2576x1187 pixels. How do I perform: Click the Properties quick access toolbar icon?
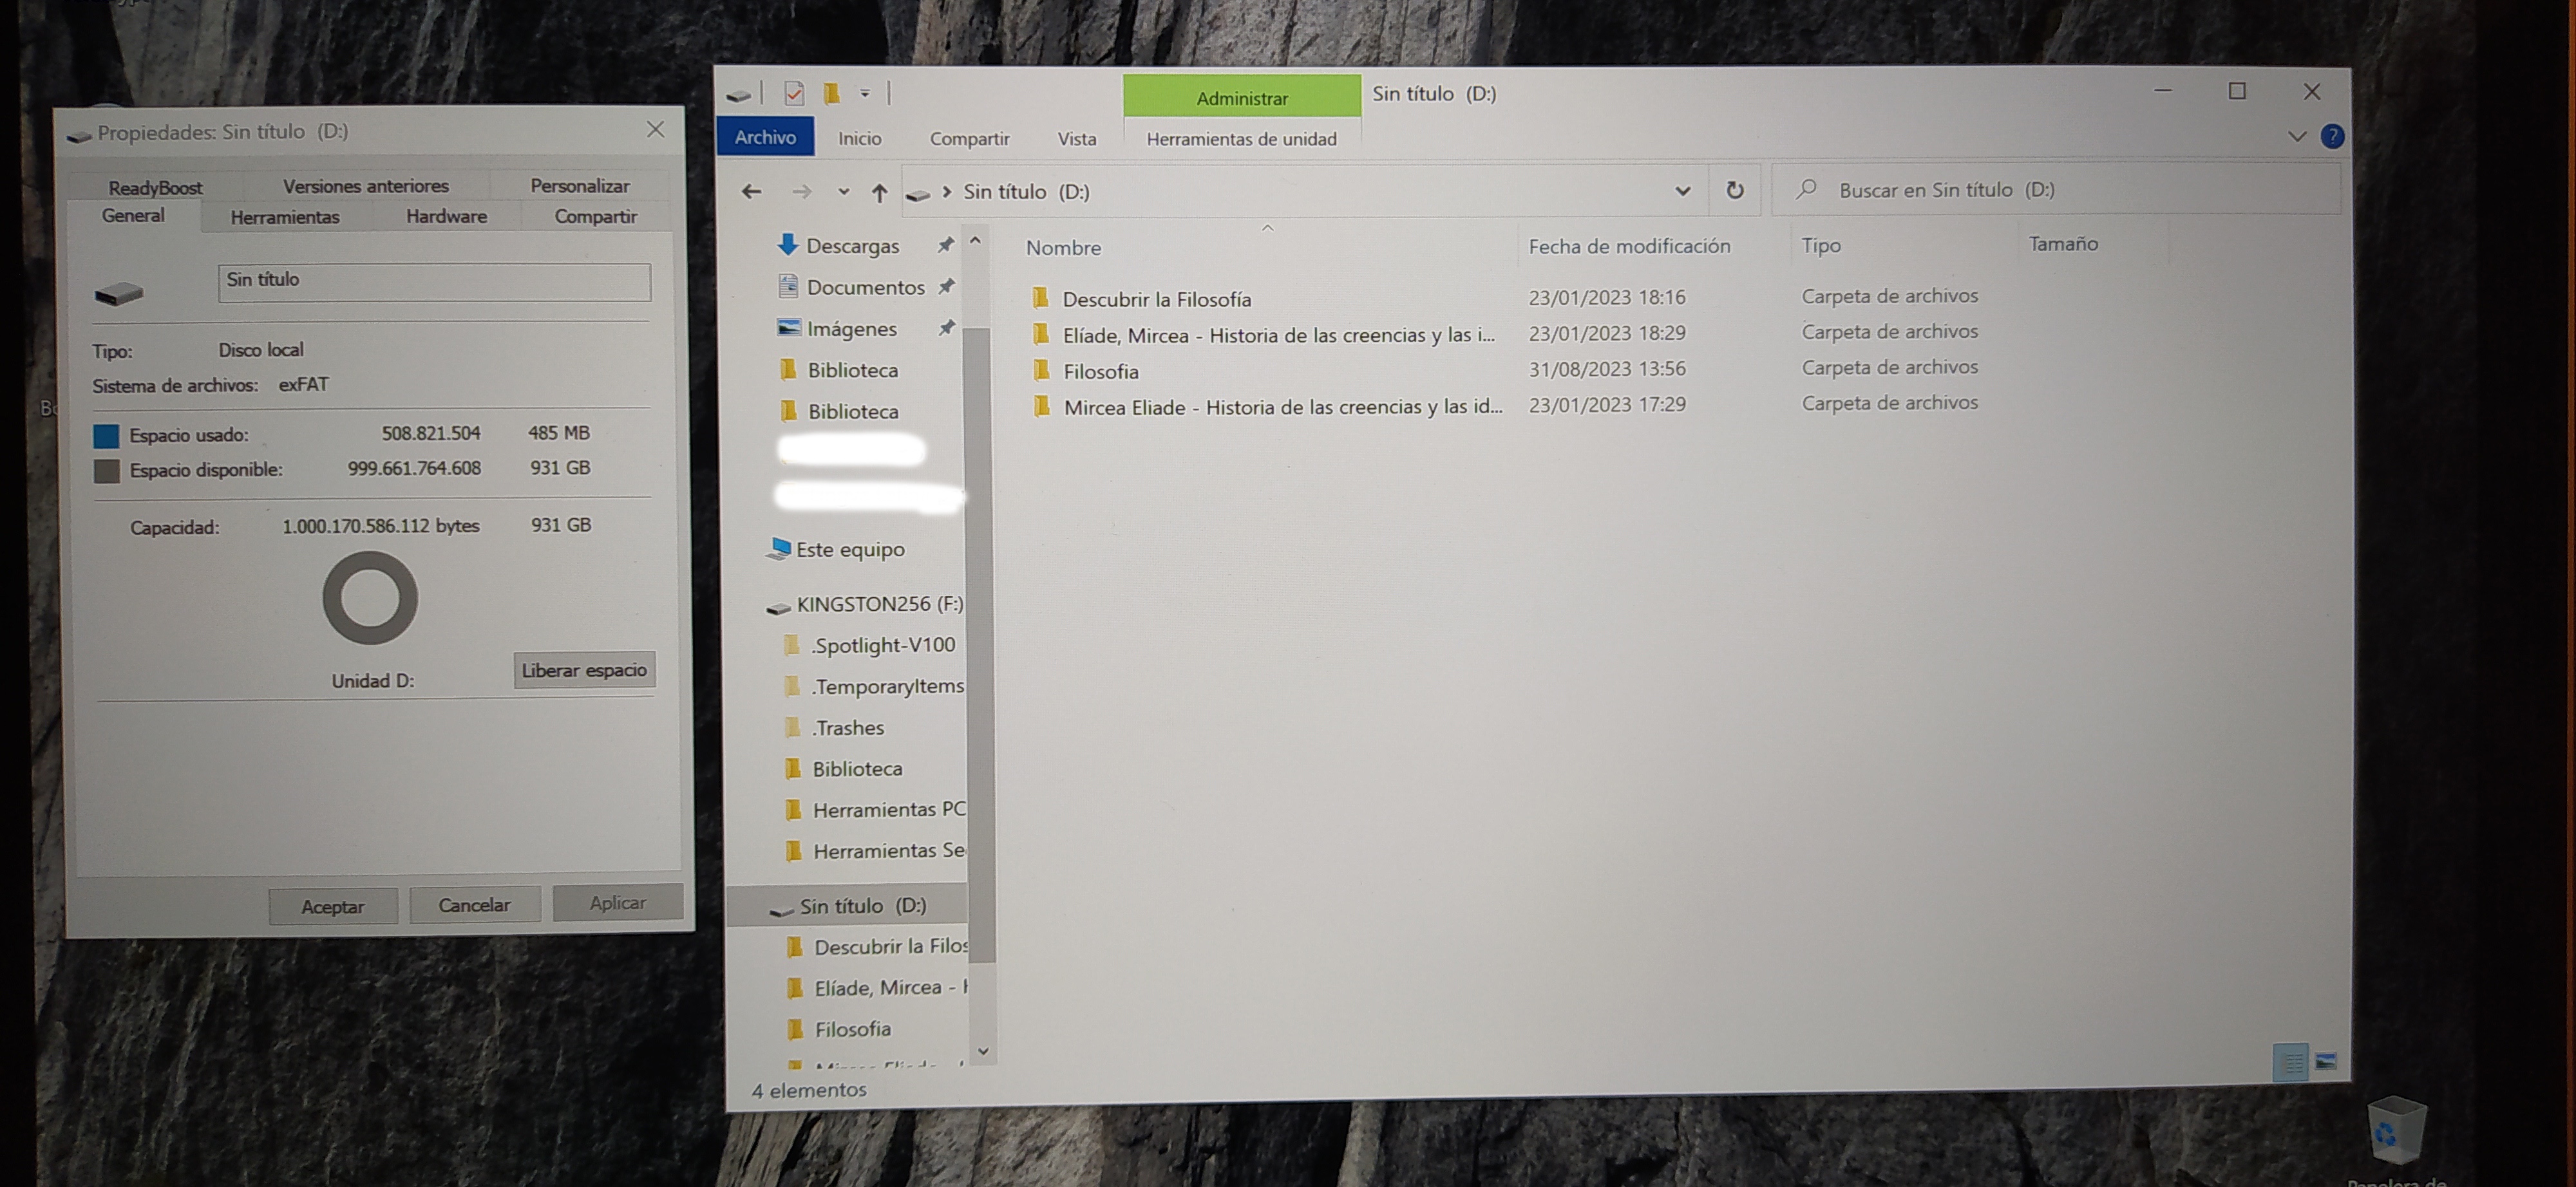pos(794,94)
